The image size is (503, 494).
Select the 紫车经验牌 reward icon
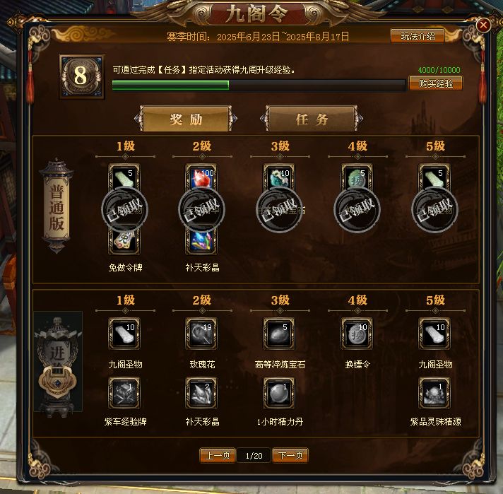pyautogui.click(x=124, y=393)
